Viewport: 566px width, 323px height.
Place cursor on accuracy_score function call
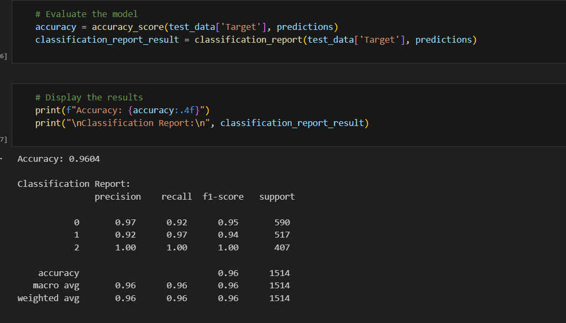tap(128, 27)
